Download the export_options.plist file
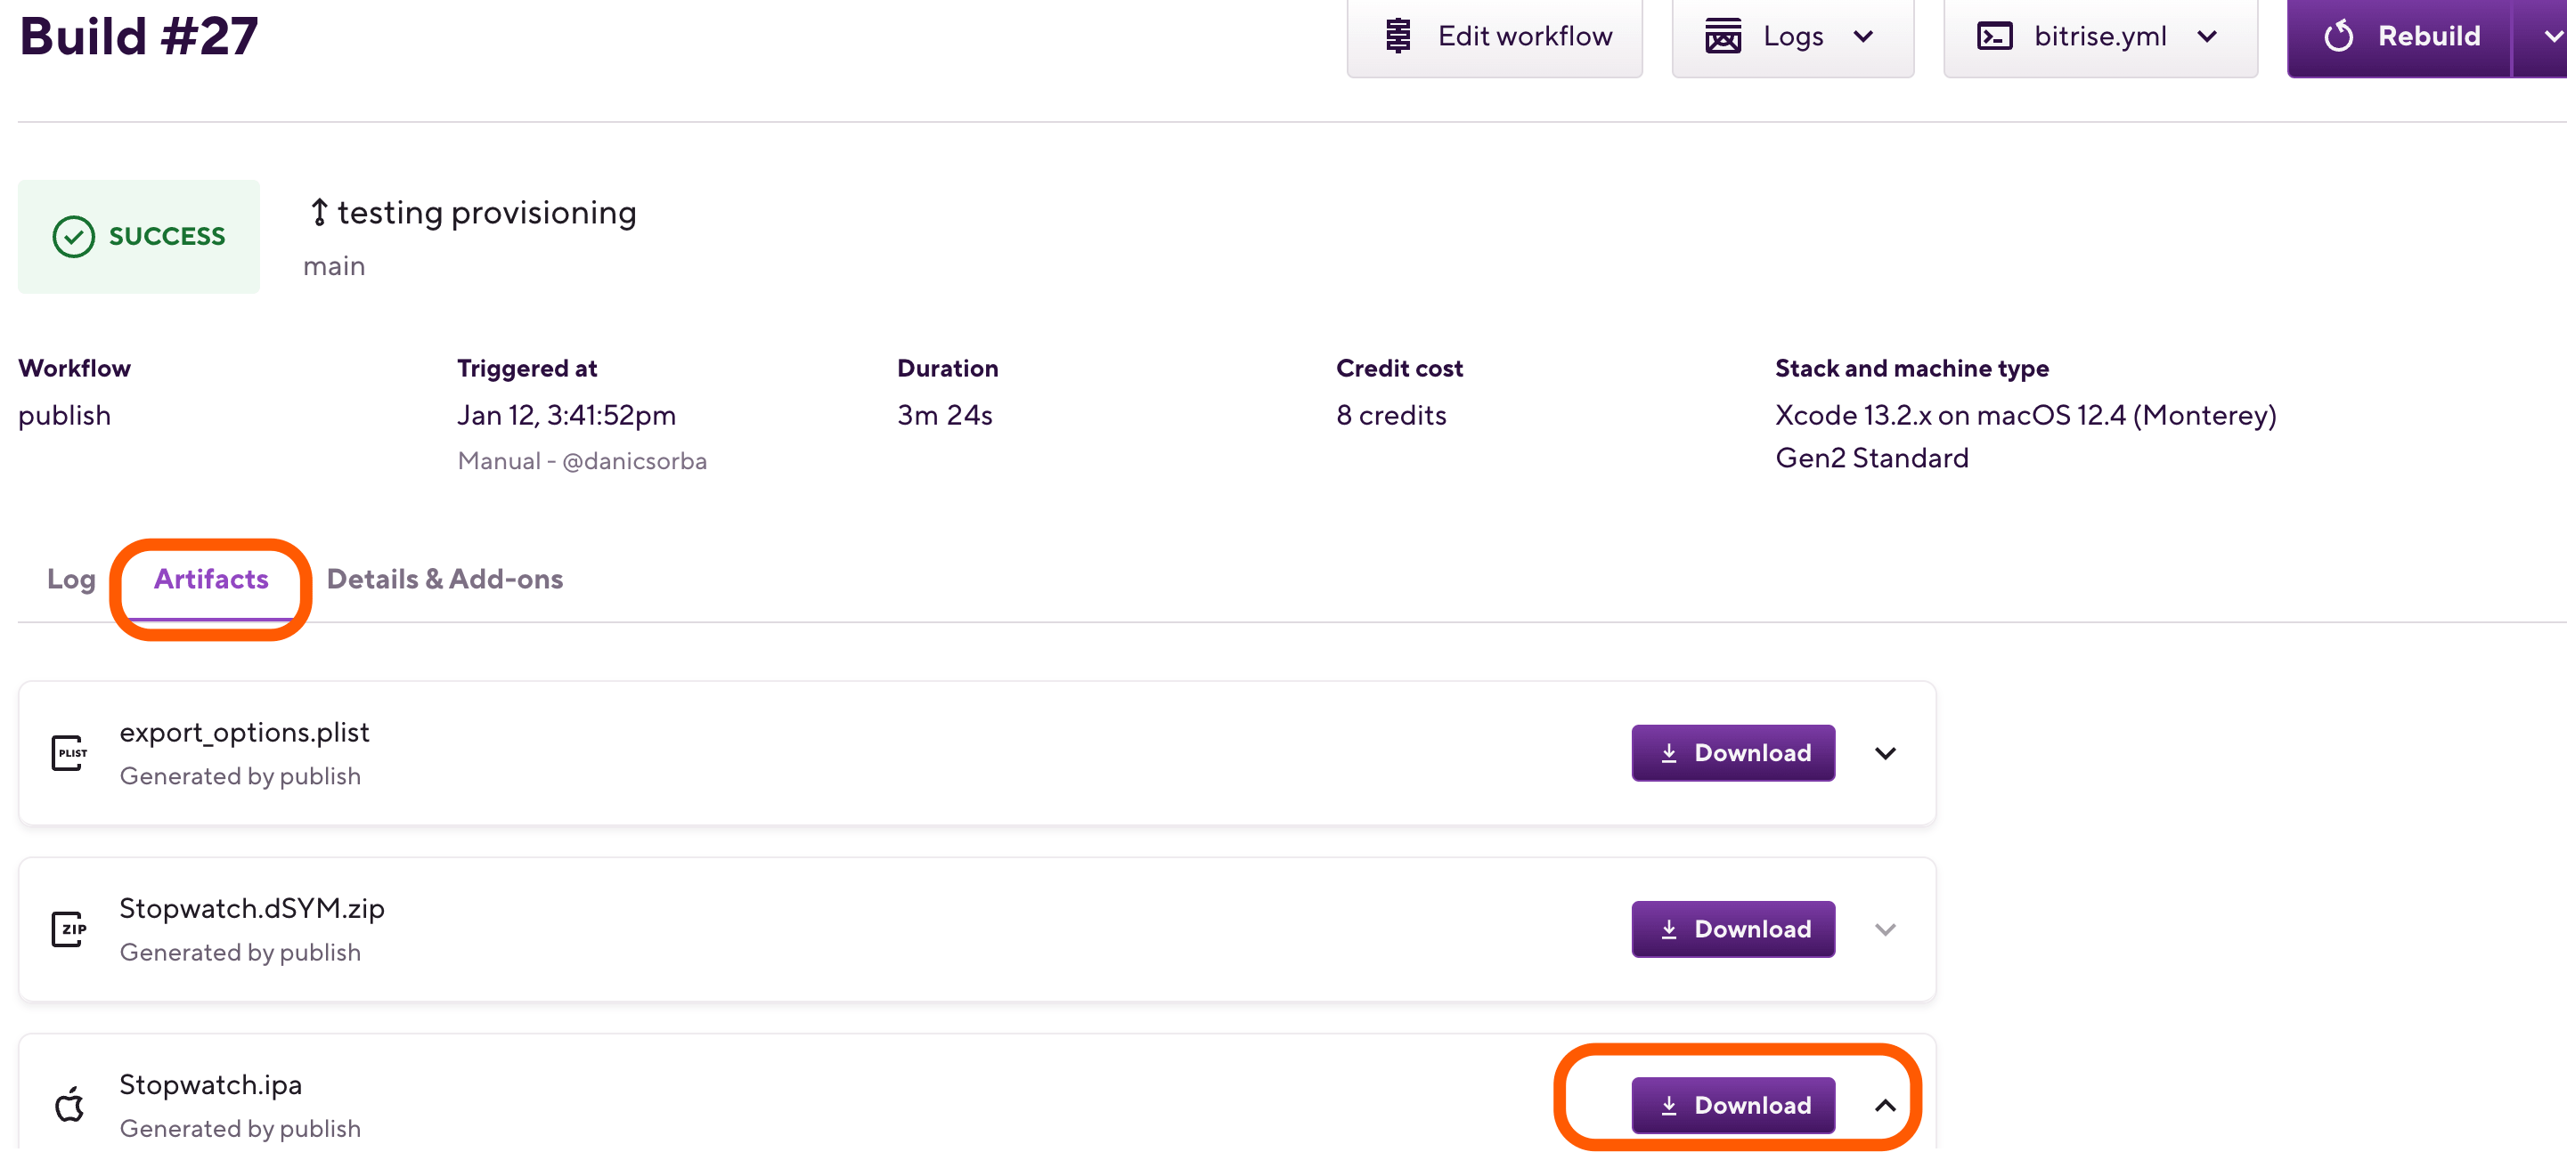The image size is (2567, 1152). tap(1733, 753)
